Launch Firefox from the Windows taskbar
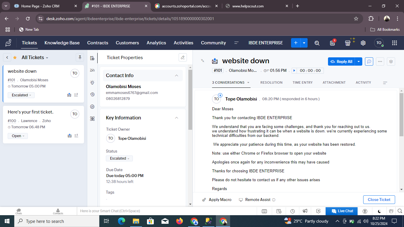Screen dimensions: 404x227 pos(180,221)
